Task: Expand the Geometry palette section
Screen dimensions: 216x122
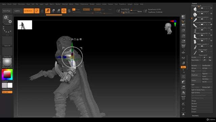Action: pos(195,116)
